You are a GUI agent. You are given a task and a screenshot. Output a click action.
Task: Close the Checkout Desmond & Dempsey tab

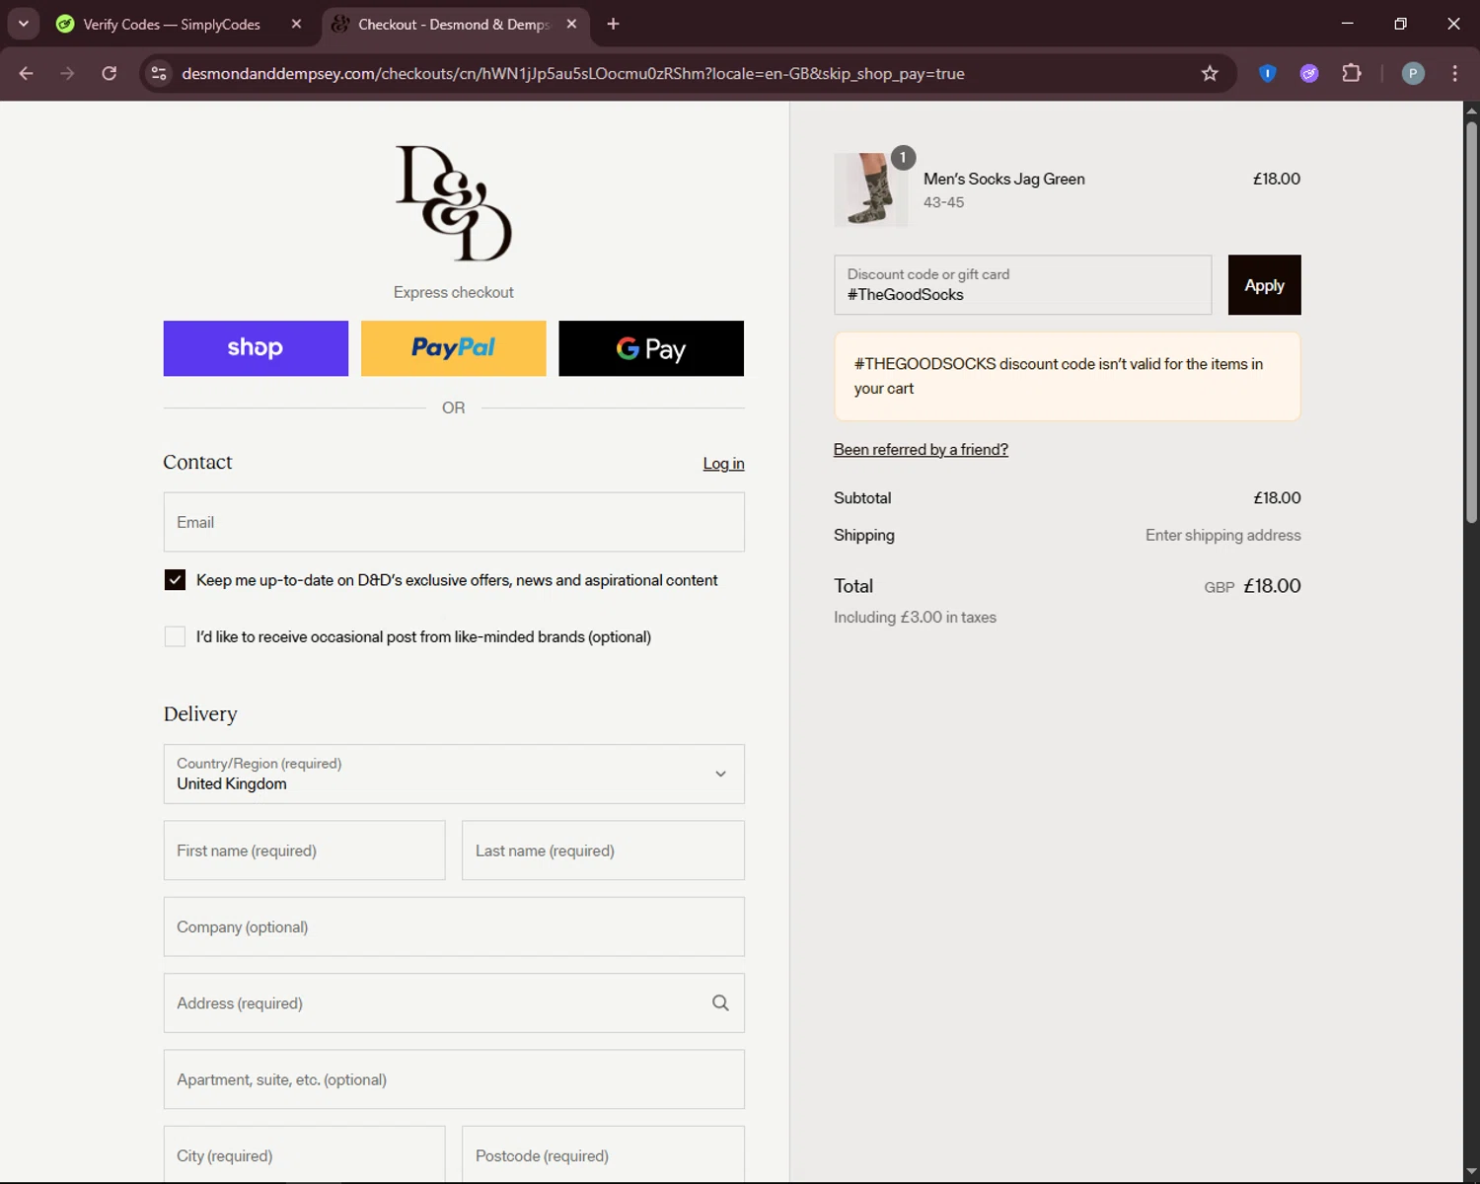[571, 24]
